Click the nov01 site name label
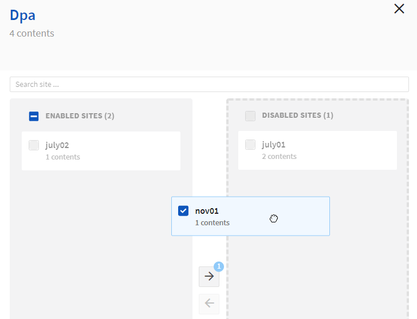The height and width of the screenshot is (319, 417). click(x=207, y=211)
